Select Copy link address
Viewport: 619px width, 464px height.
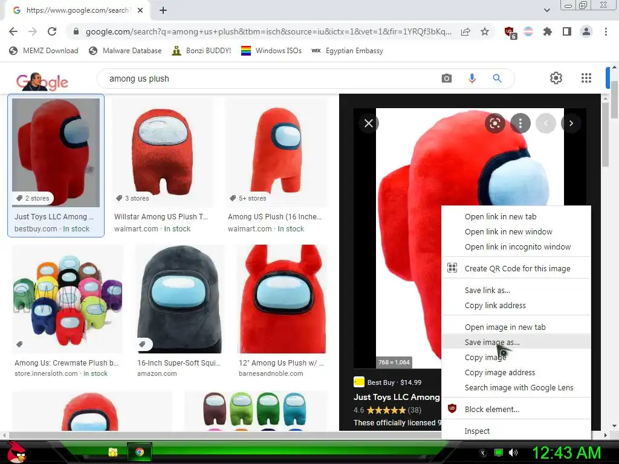click(516, 305)
